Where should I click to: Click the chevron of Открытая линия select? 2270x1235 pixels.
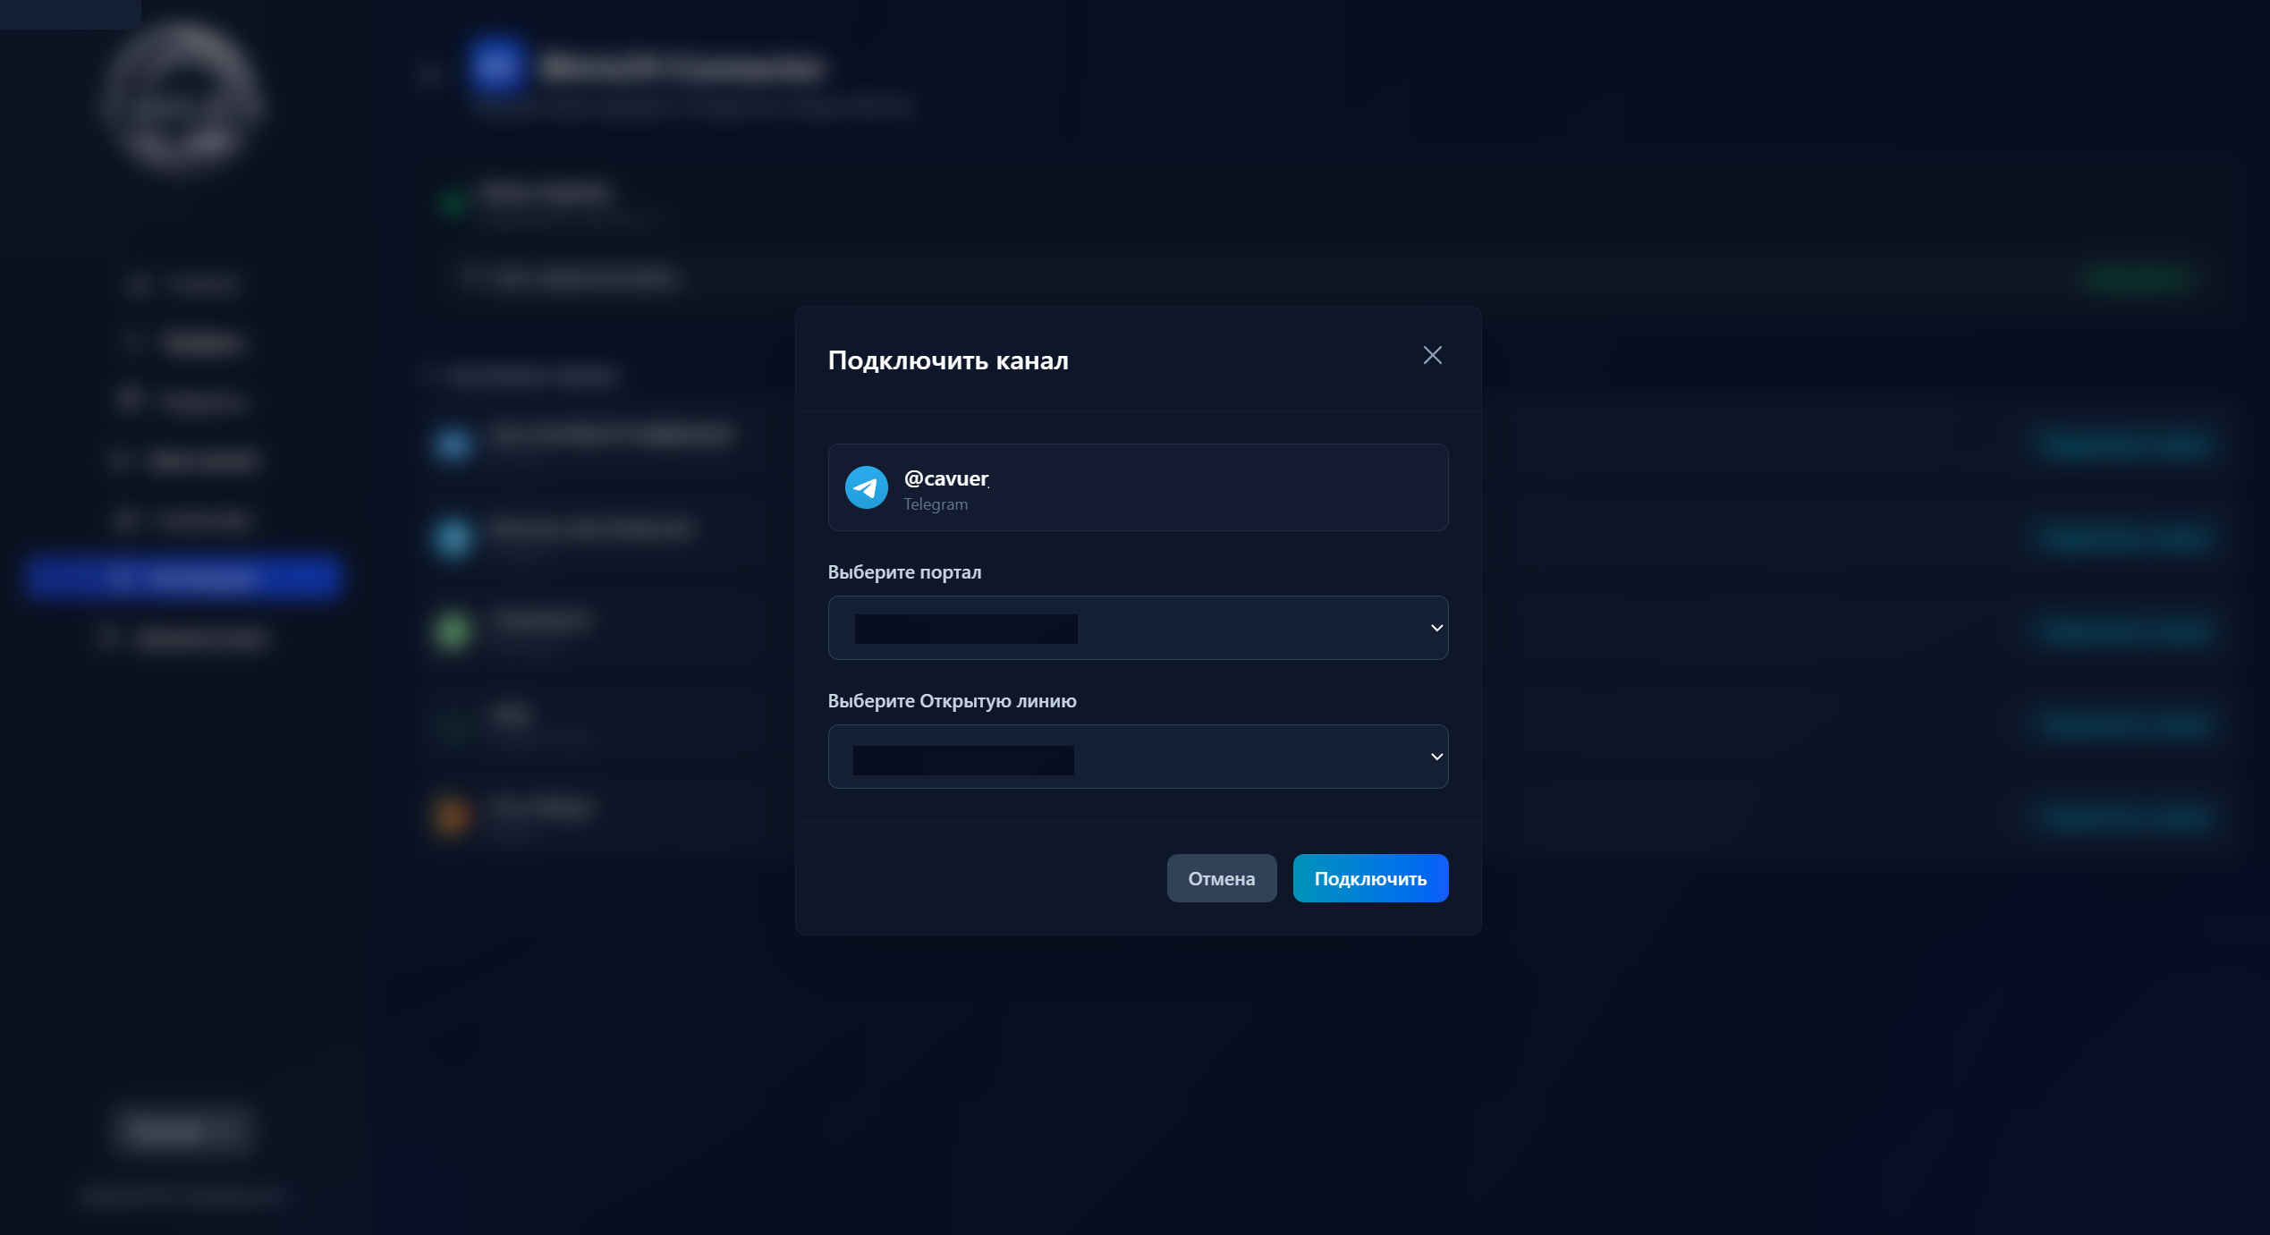(x=1436, y=757)
